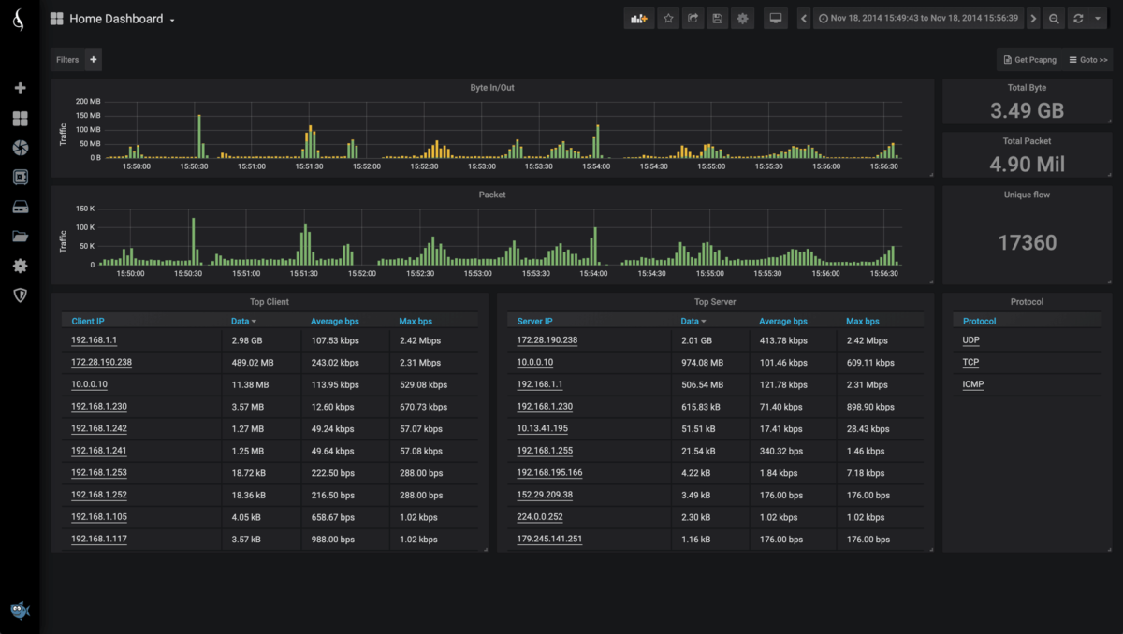Toggle dashboard favorite with the star icon
The image size is (1123, 634).
[x=668, y=18]
